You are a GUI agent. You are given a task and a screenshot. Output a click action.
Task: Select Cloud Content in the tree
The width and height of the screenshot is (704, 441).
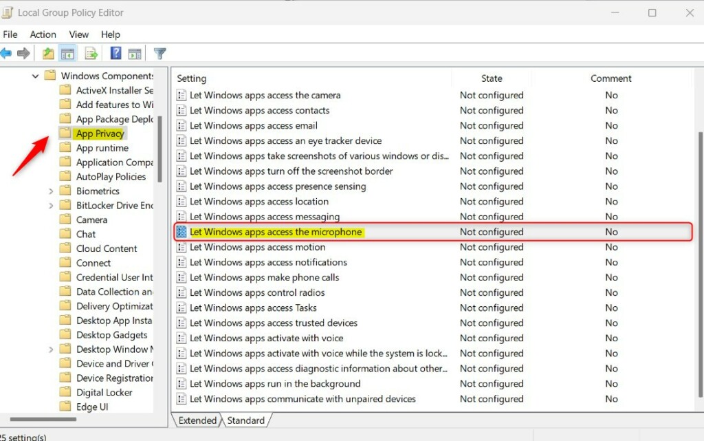tap(107, 248)
